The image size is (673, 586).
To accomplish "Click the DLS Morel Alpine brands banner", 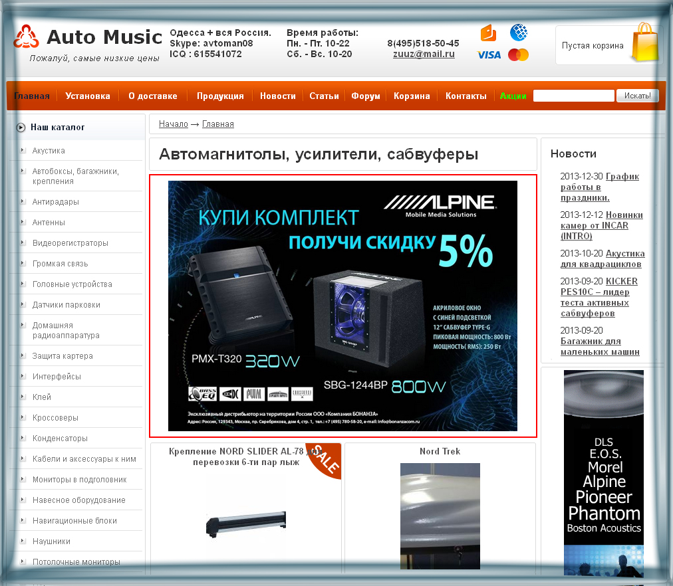I will 603,473.
